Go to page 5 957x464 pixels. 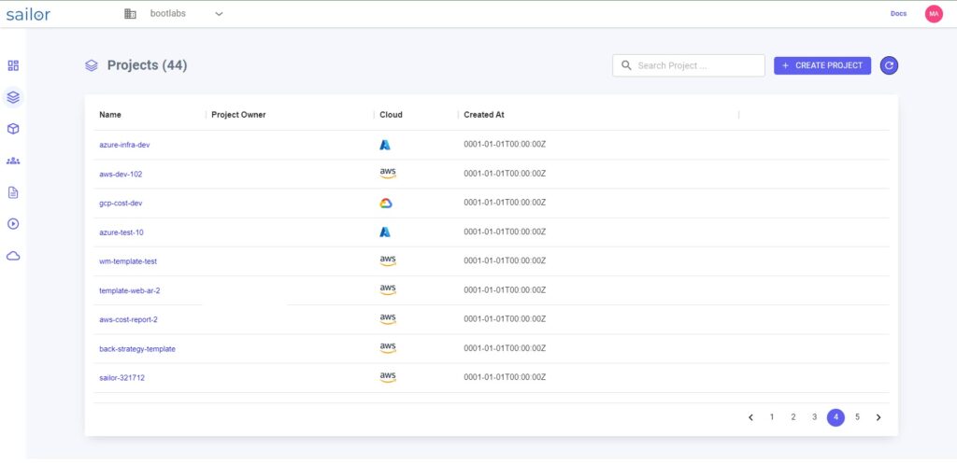tap(858, 417)
